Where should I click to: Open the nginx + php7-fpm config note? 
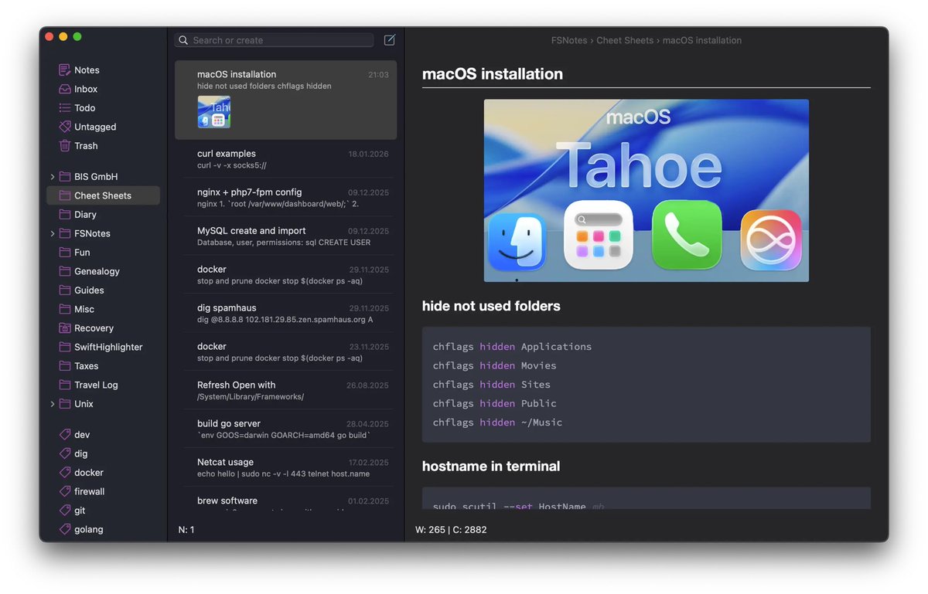285,198
